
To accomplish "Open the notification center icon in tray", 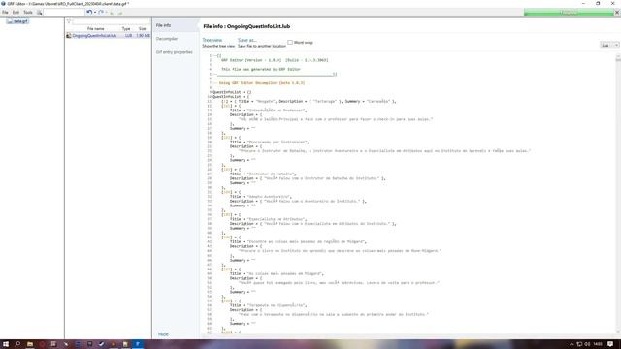I will click(x=610, y=344).
